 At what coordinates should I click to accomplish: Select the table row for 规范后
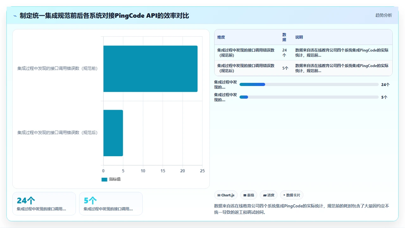[x=303, y=68]
